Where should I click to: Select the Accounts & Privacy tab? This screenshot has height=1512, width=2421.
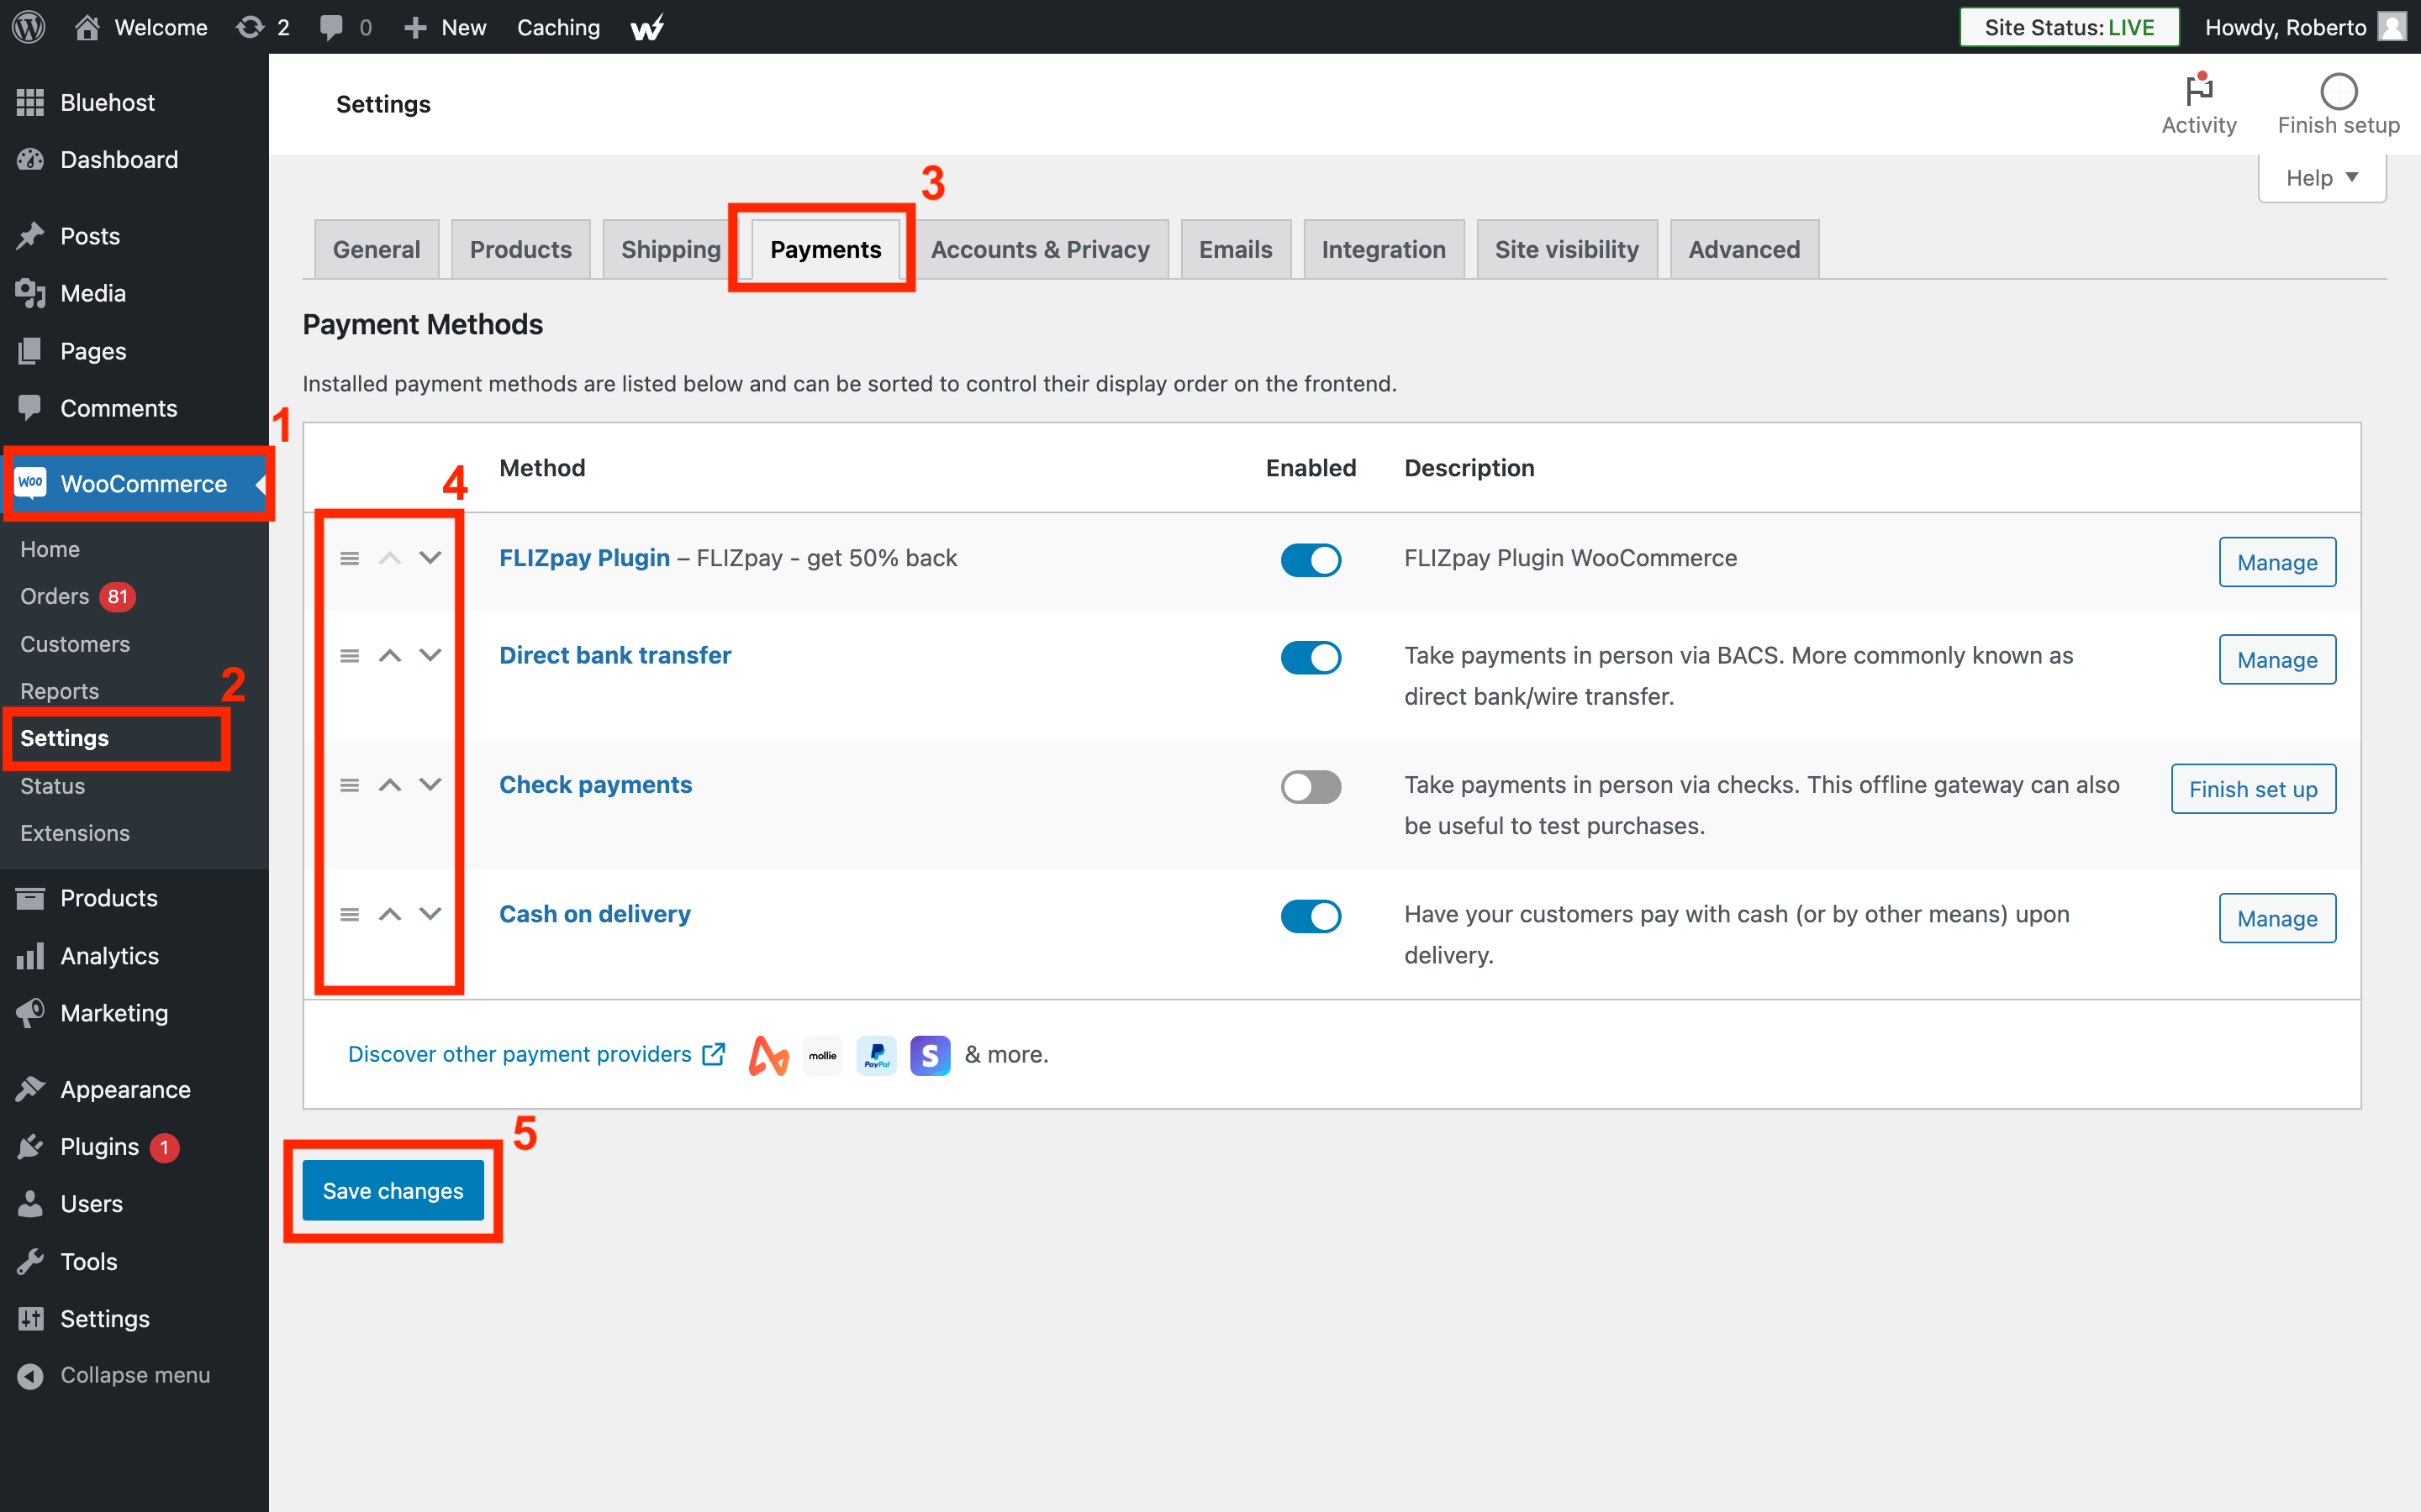click(1041, 249)
